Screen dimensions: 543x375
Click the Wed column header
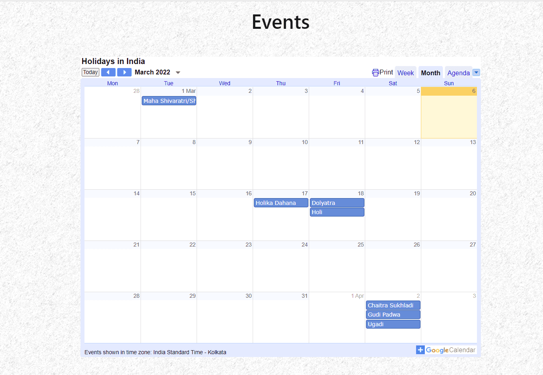click(225, 83)
